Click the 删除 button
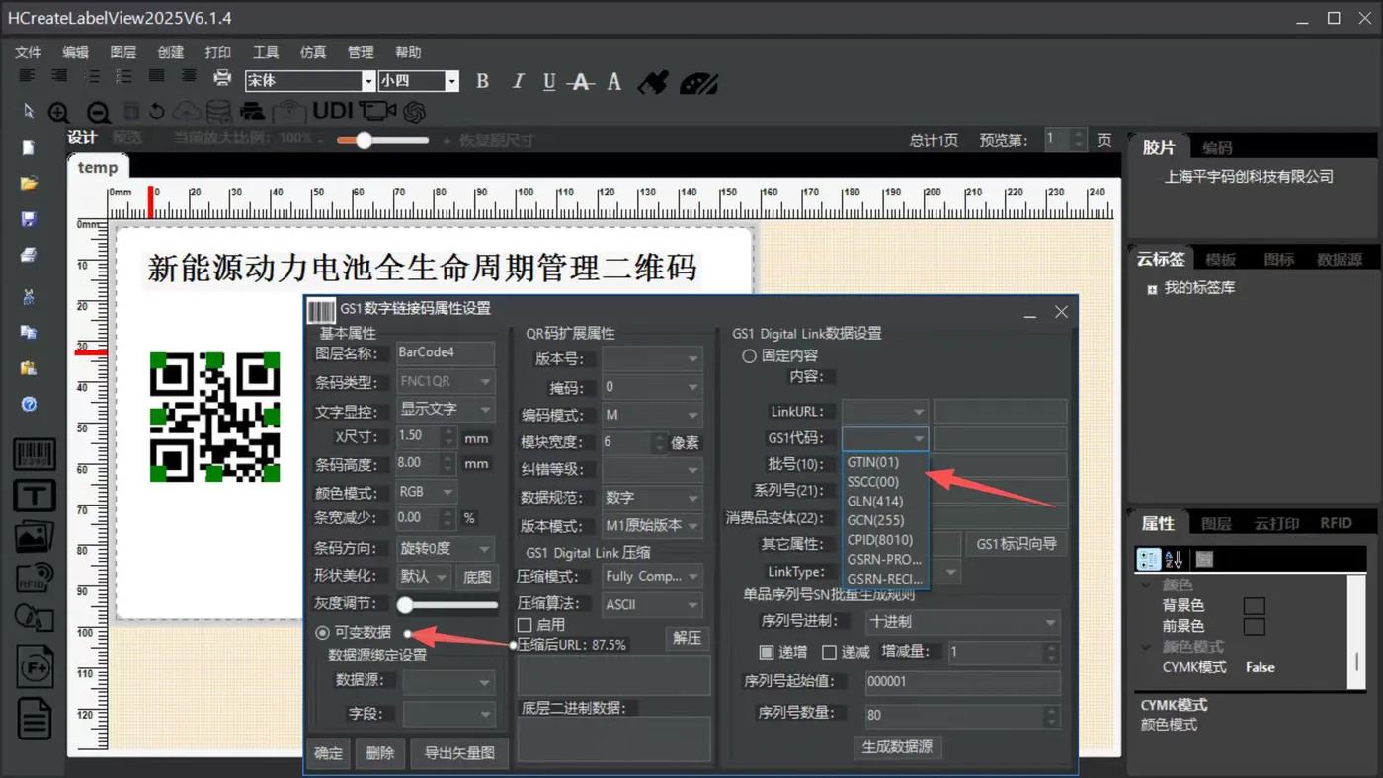The height and width of the screenshot is (778, 1383). [379, 753]
